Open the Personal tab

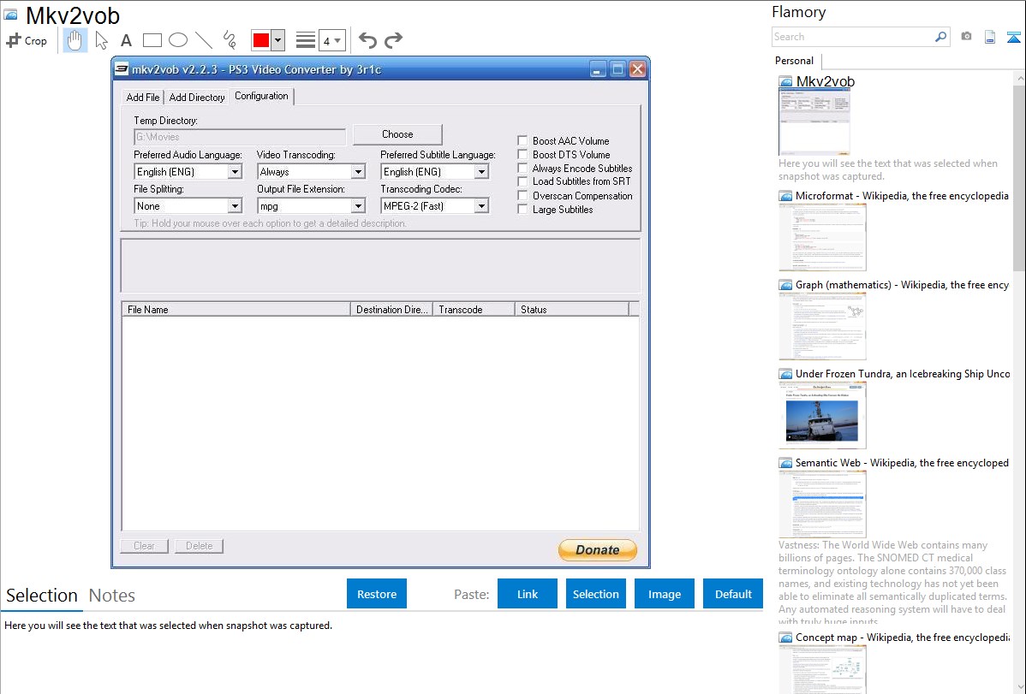pyautogui.click(x=794, y=61)
